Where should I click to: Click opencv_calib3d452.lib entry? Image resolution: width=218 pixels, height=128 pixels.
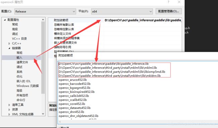[74, 96]
